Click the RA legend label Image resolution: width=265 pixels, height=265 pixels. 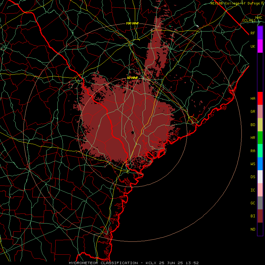(x=253, y=151)
